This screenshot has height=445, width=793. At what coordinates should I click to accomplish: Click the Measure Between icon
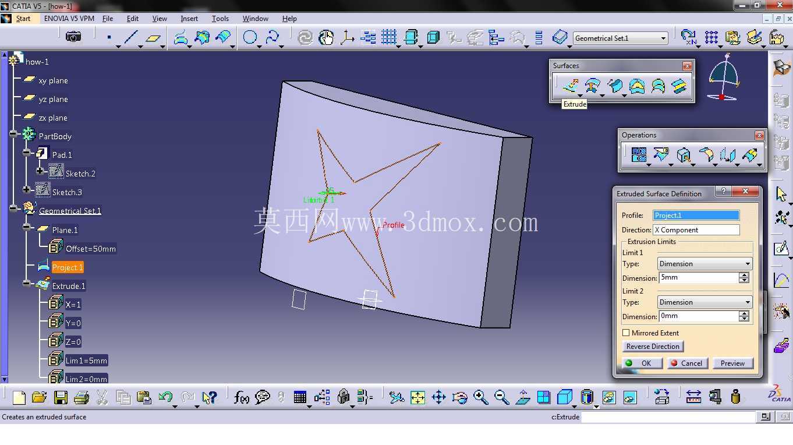coord(693,397)
